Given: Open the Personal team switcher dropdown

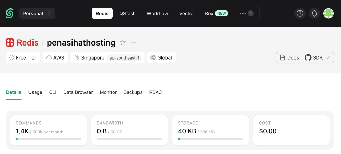Looking at the screenshot, I should click(x=37, y=13).
